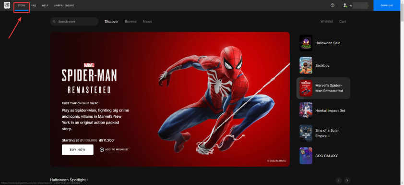The height and width of the screenshot is (185, 404).
Task: Open the GOG GALAXY thumbnail
Action: pos(306,156)
